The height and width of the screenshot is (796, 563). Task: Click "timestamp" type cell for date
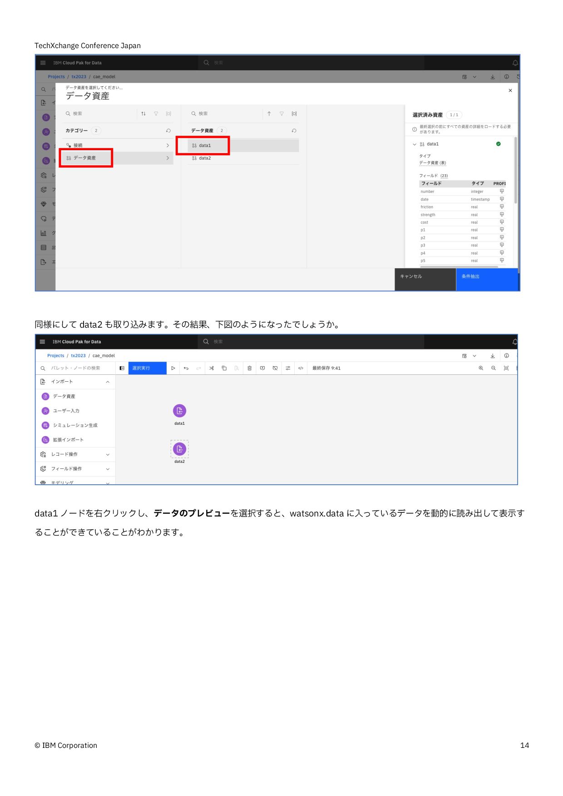(x=480, y=199)
